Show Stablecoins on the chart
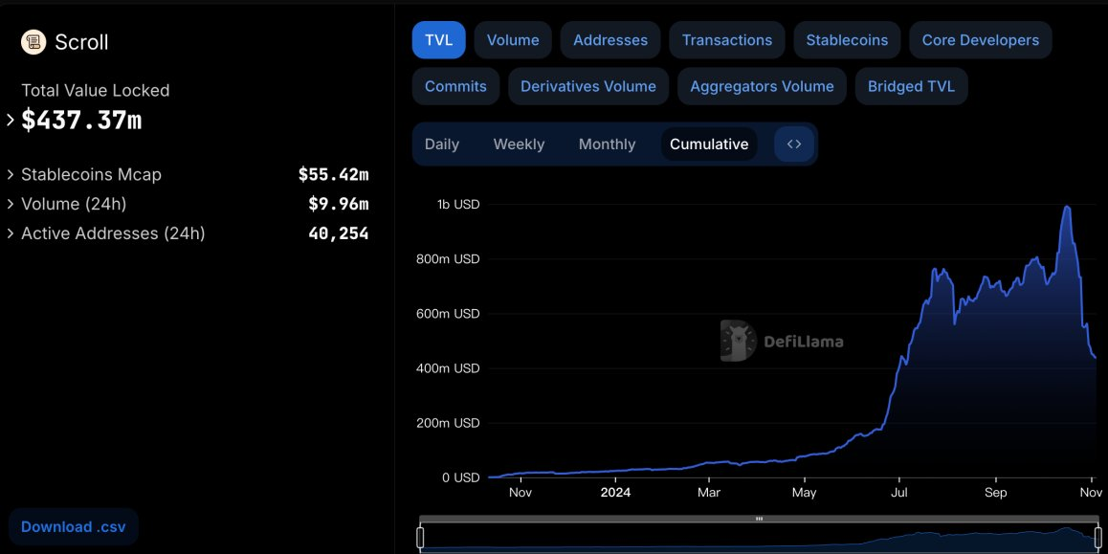1108x554 pixels. (x=847, y=40)
